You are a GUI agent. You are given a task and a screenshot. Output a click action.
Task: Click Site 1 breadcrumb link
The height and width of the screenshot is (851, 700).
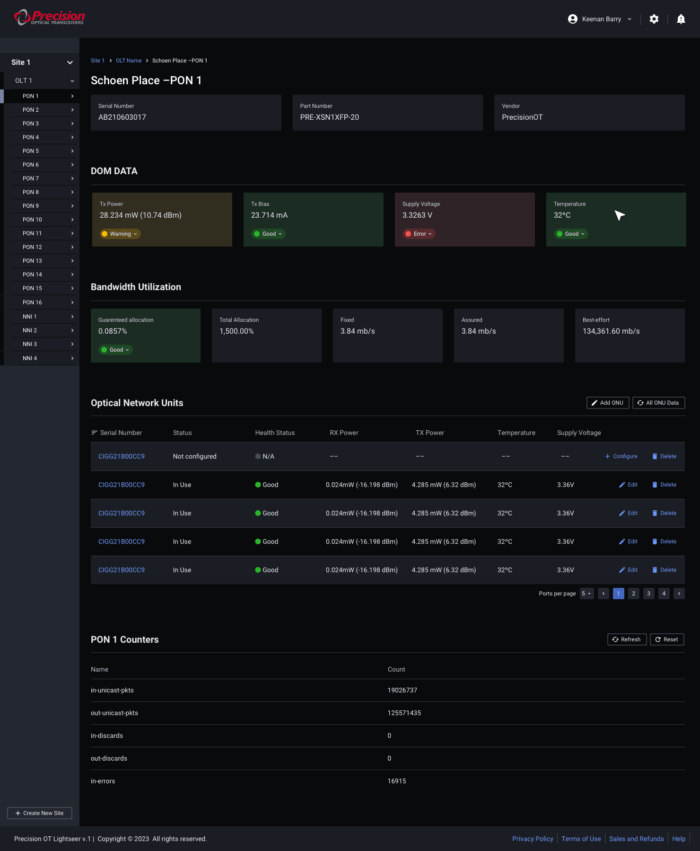pyautogui.click(x=97, y=61)
